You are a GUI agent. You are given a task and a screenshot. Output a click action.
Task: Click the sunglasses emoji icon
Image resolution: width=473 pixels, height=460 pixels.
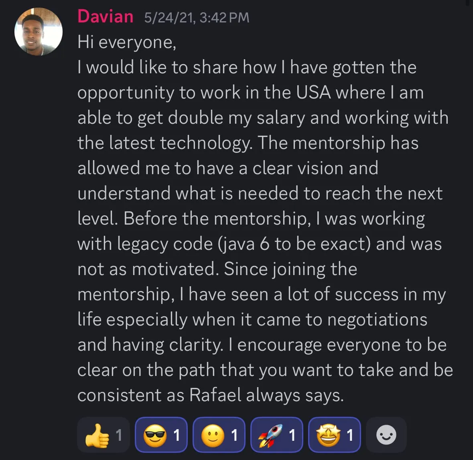click(x=155, y=435)
